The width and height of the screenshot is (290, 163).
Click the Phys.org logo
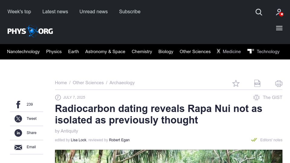click(30, 31)
